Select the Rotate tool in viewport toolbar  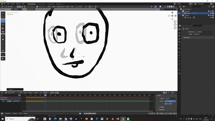[3, 25]
